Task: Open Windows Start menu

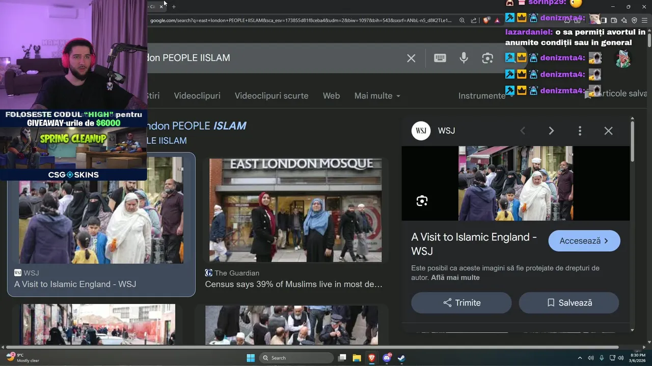Action: [251, 358]
